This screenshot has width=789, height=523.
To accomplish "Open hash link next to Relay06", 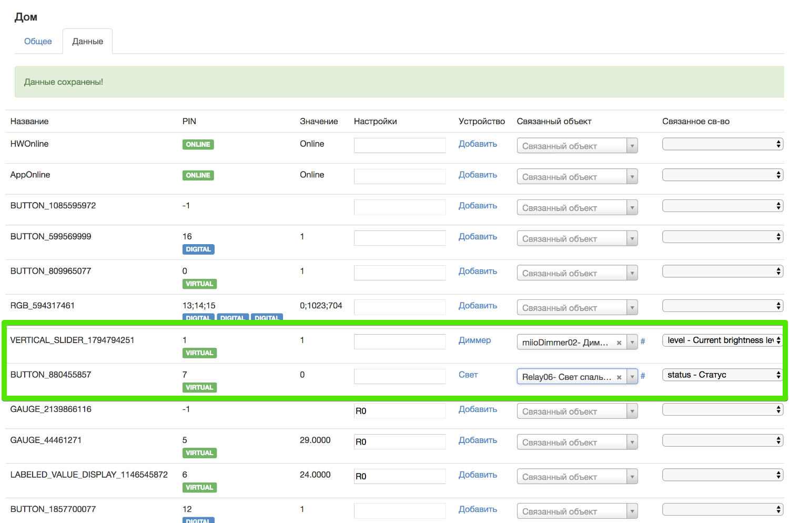I will (643, 376).
